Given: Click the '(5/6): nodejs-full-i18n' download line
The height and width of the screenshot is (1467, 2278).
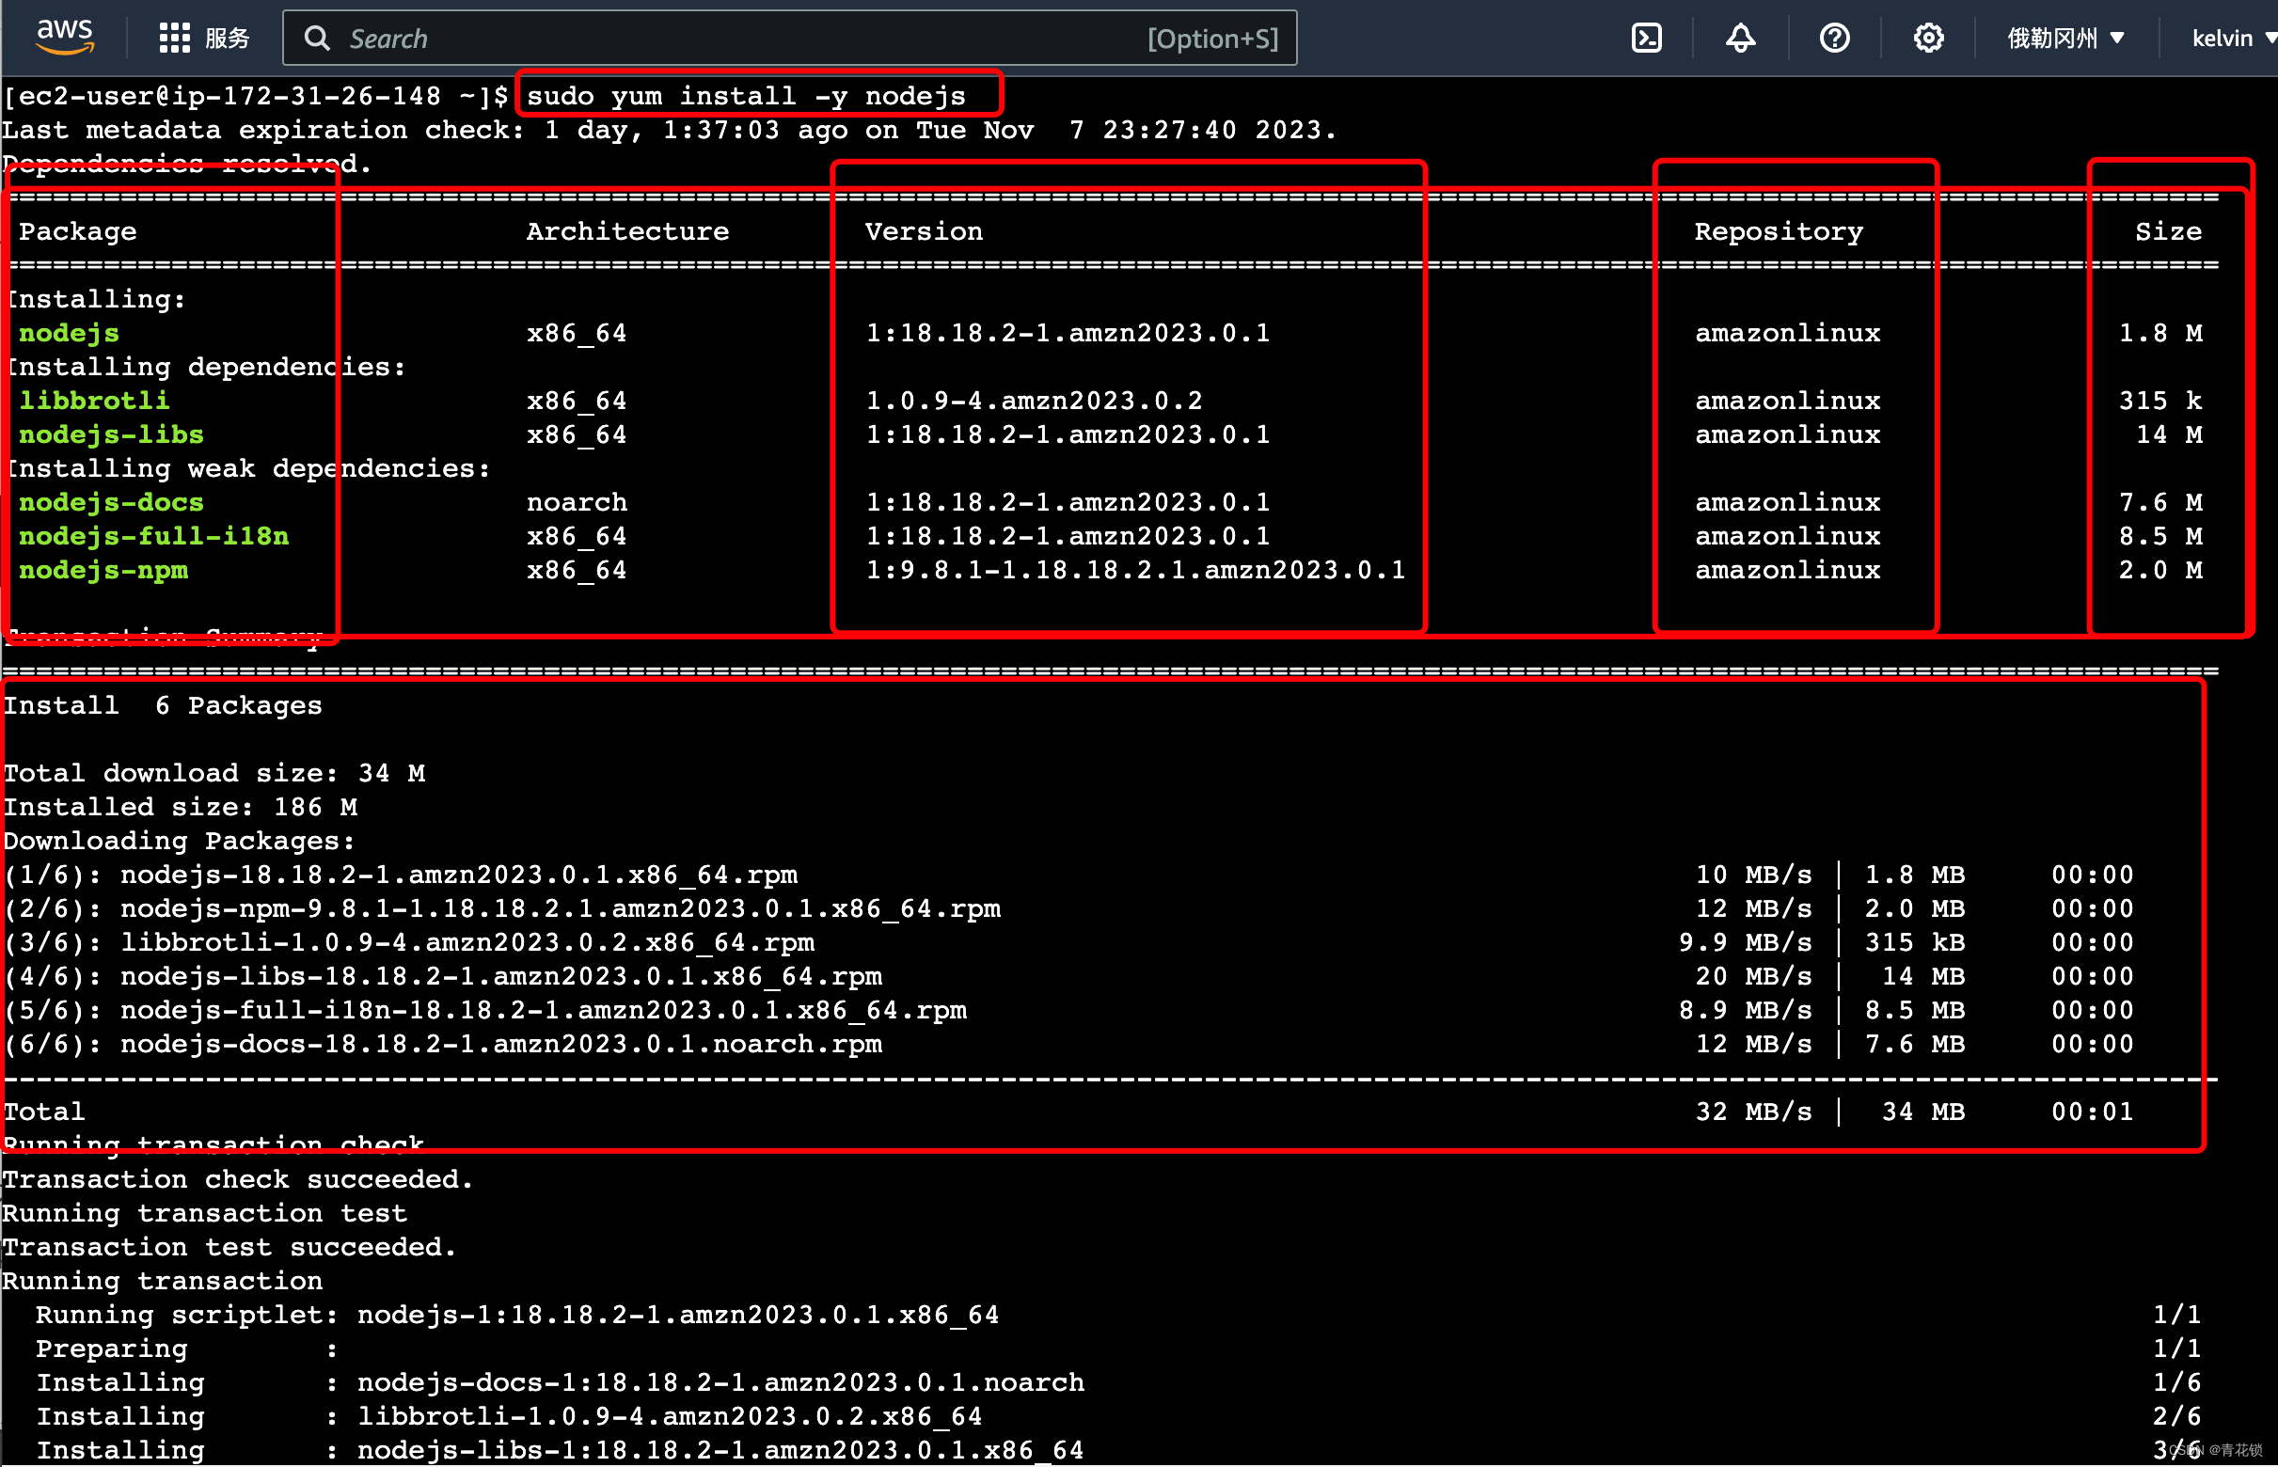Looking at the screenshot, I should coord(1068,1011).
